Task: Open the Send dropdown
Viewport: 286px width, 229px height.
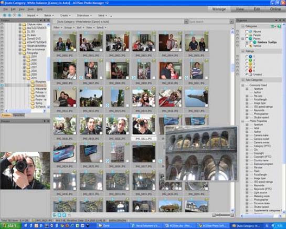Action: coord(102,16)
